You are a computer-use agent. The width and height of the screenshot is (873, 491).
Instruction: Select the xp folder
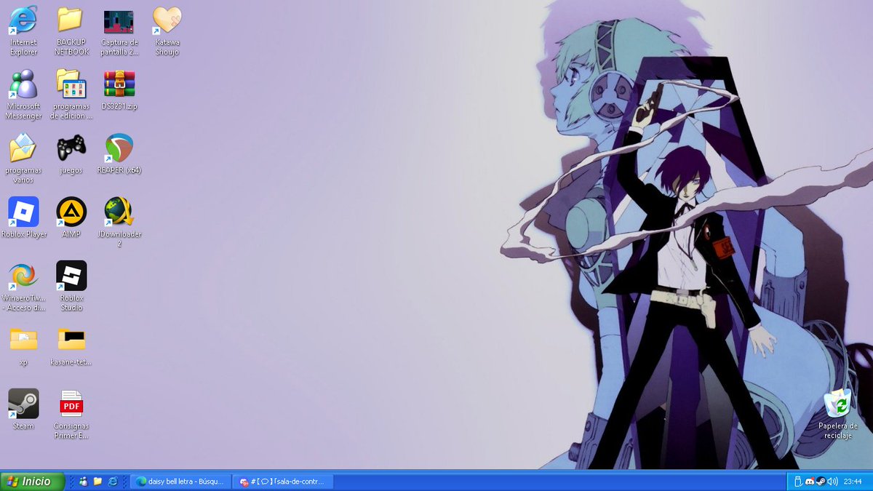pos(23,346)
